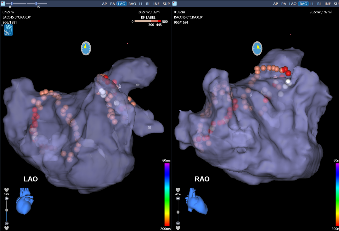Switch right pane to RL view
The height and width of the screenshot is (231, 339).
point(319,4)
